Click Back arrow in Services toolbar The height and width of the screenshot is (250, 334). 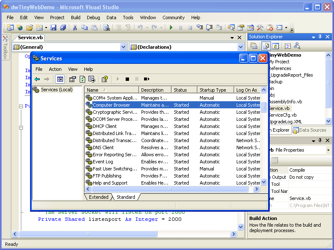tap(37, 79)
